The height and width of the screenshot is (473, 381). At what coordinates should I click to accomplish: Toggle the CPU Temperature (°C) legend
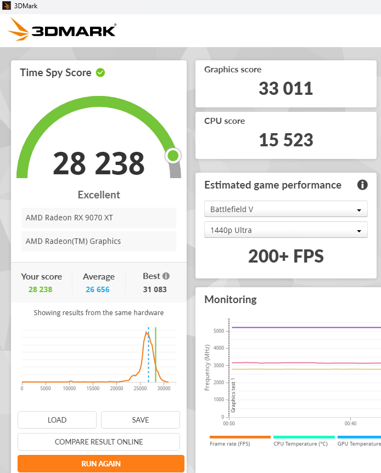click(x=304, y=441)
